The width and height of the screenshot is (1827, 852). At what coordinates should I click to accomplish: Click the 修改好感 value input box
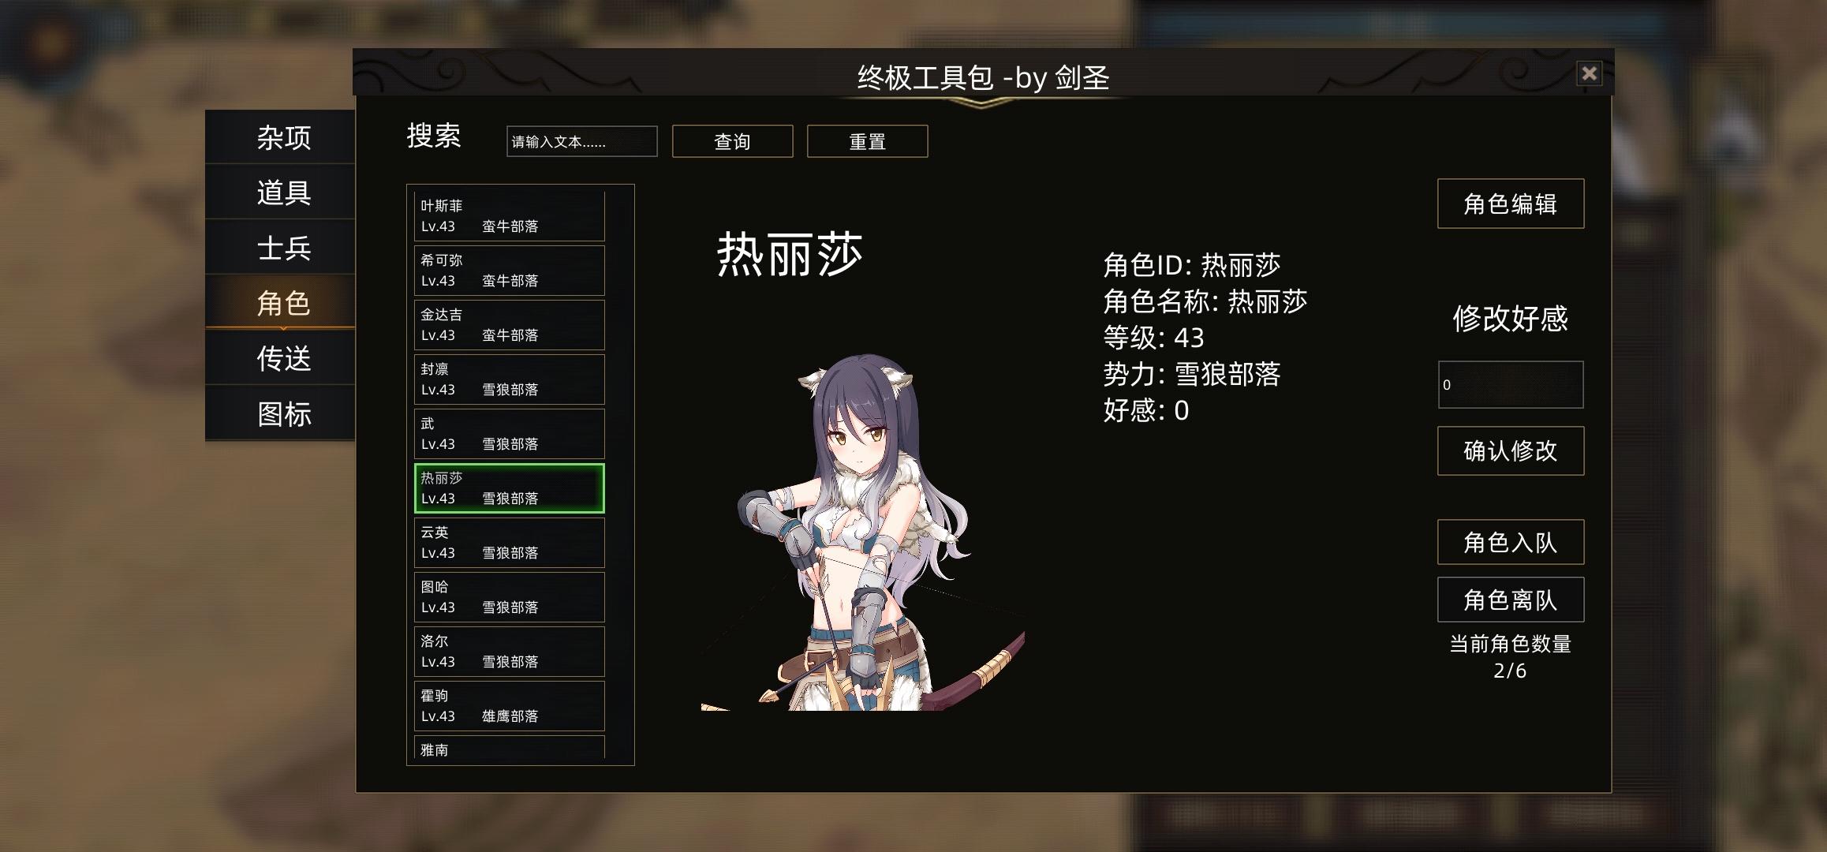(1510, 384)
